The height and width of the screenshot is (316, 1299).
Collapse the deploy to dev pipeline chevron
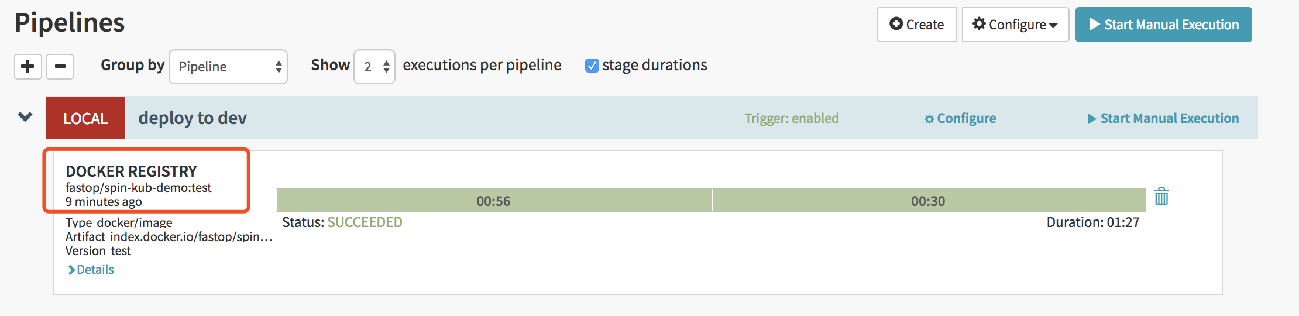pyautogui.click(x=25, y=117)
